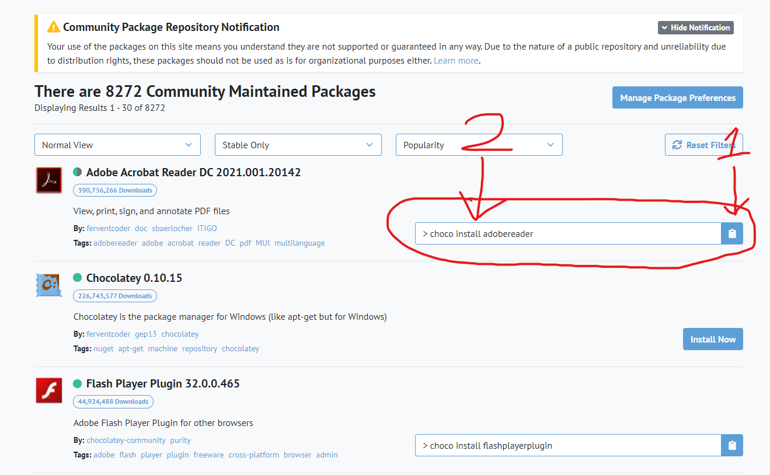Hide the community notification
This screenshot has width=770, height=475.
[695, 27]
